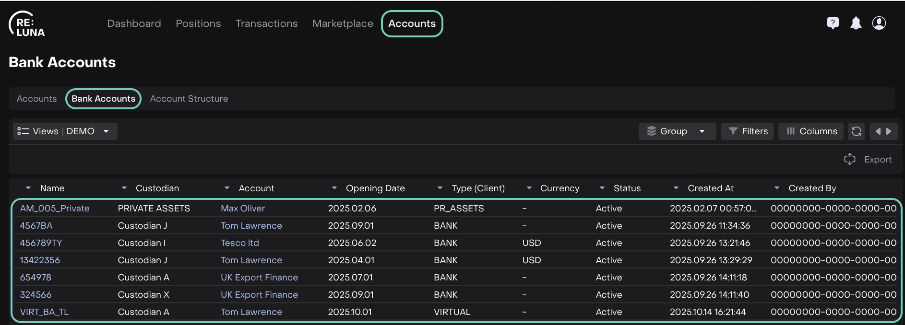Open the user profile icon
Screen dimensions: 905x325
point(879,23)
